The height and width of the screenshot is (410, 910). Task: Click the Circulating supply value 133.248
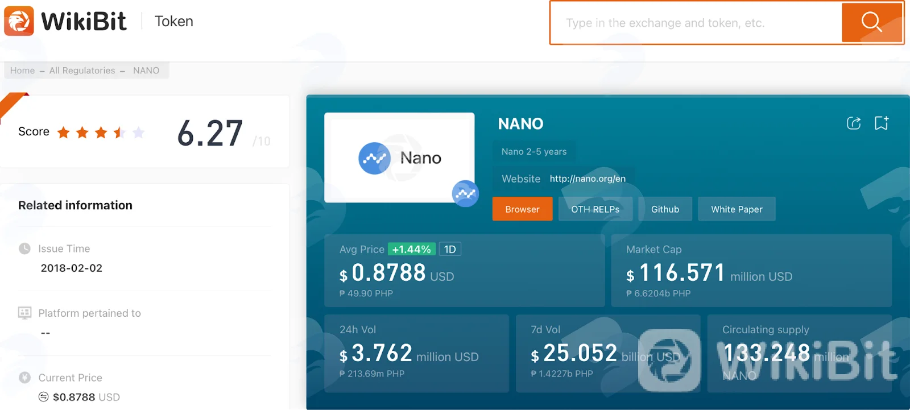pos(767,353)
